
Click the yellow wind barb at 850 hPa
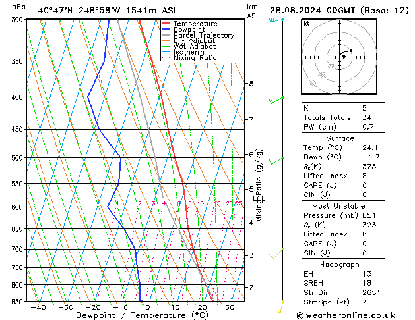(x=281, y=307)
